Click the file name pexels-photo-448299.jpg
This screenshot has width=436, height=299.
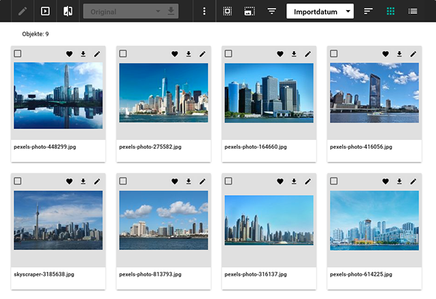(44, 147)
